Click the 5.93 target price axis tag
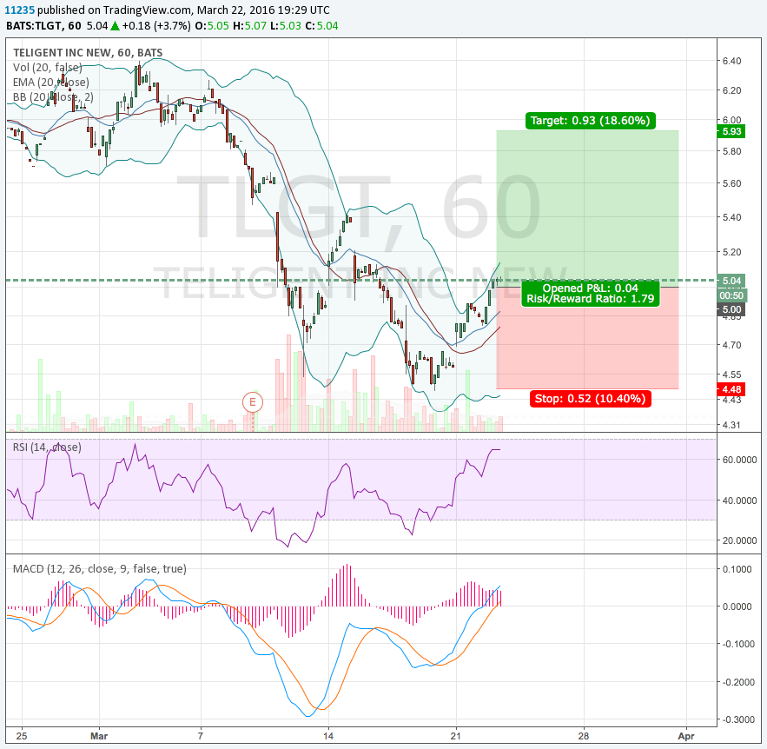Screen dimensions: 767x749 731,131
